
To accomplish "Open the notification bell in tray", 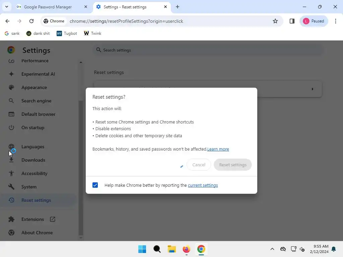I will (x=334, y=249).
